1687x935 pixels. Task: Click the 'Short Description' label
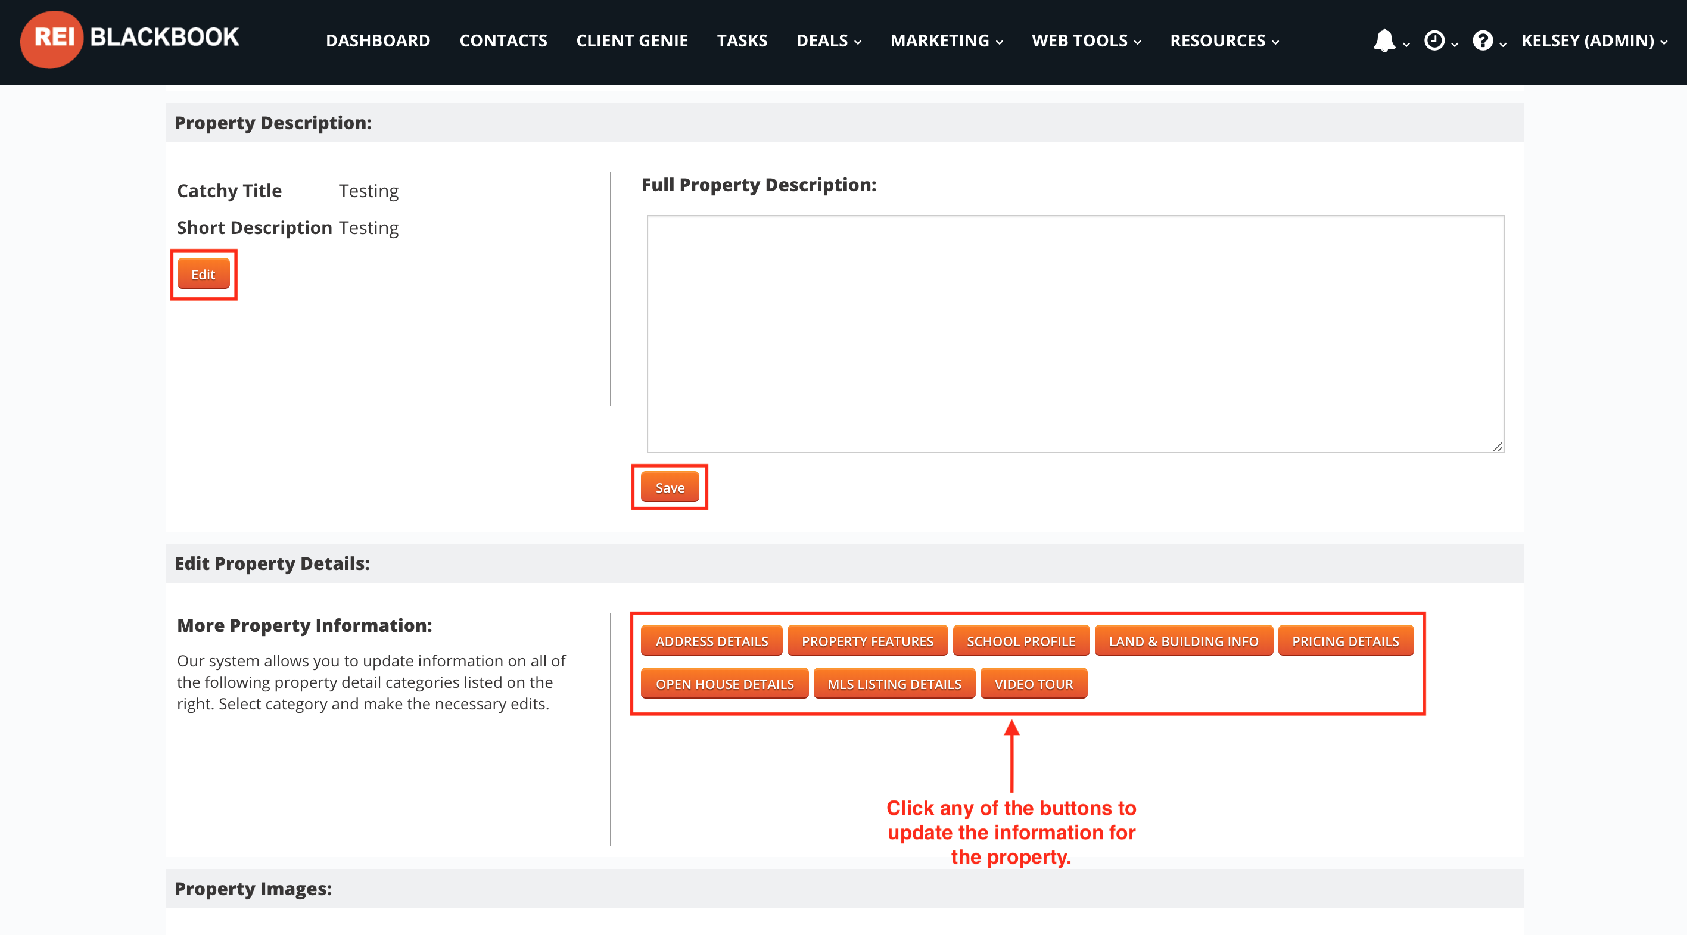click(x=254, y=228)
